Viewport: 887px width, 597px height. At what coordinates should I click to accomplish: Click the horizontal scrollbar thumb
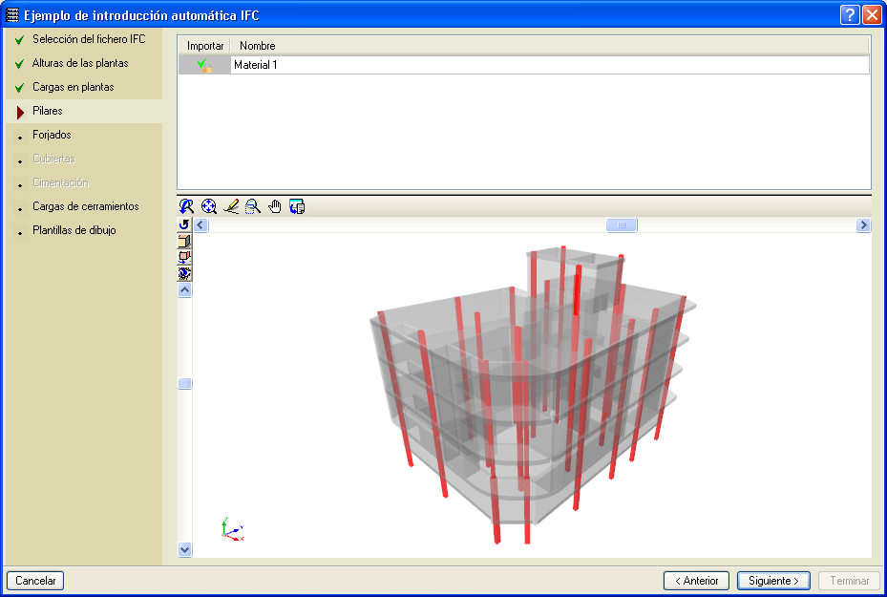(x=622, y=225)
